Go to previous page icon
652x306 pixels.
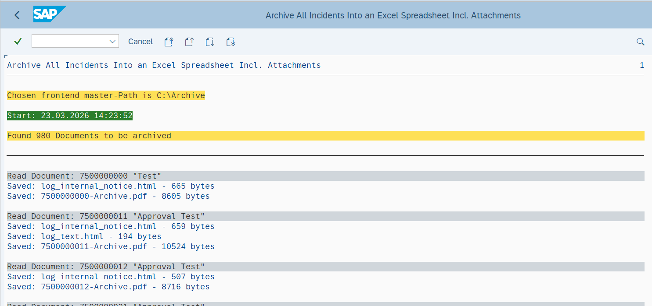pos(189,42)
